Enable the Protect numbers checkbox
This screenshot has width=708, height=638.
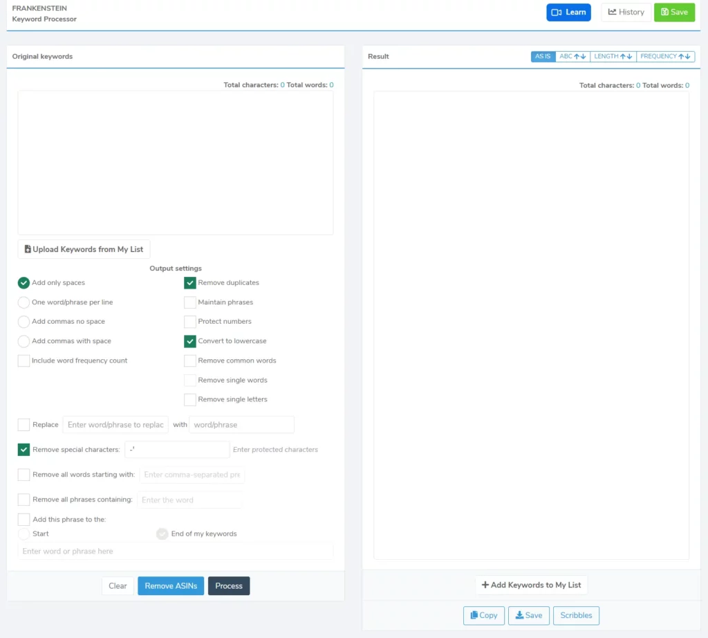point(190,321)
